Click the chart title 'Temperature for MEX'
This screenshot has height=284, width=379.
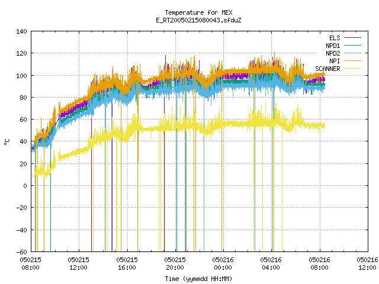click(x=198, y=12)
